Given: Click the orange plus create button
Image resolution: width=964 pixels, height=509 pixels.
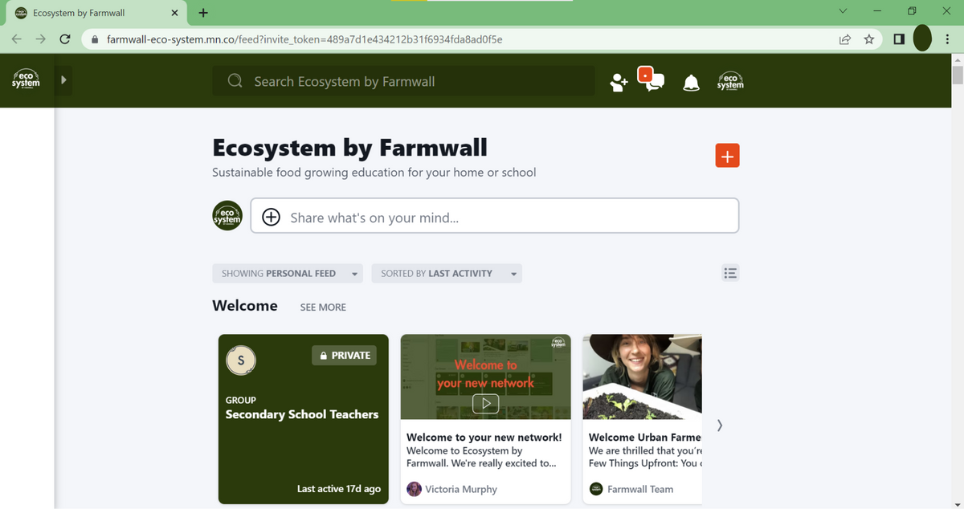Looking at the screenshot, I should (x=727, y=156).
